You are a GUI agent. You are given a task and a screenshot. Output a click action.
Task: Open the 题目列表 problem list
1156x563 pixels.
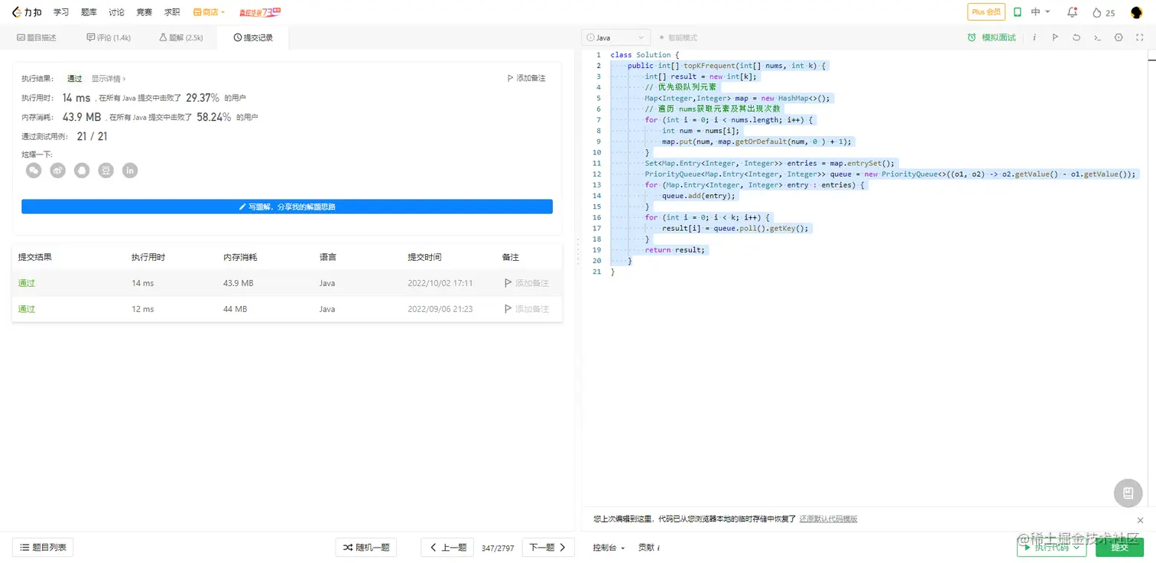tap(43, 547)
